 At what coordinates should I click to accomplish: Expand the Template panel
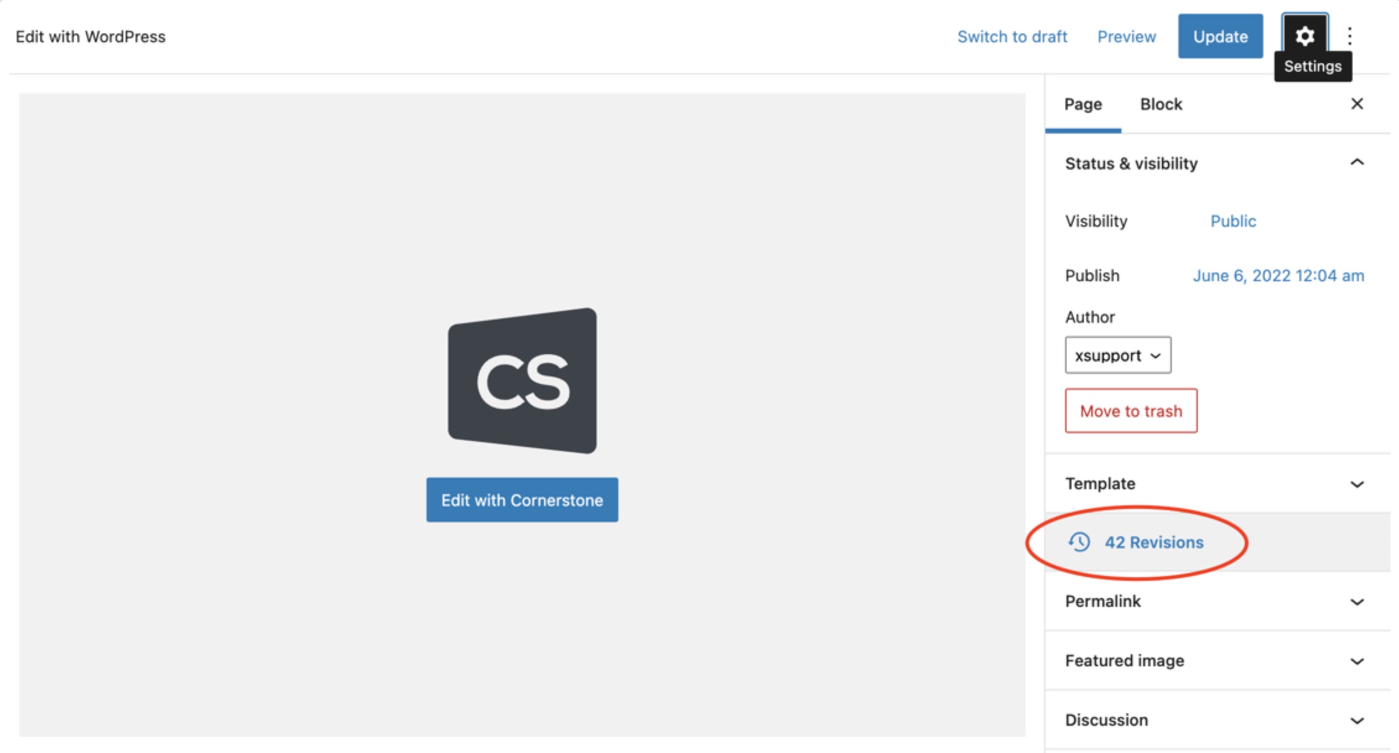[x=1356, y=484]
